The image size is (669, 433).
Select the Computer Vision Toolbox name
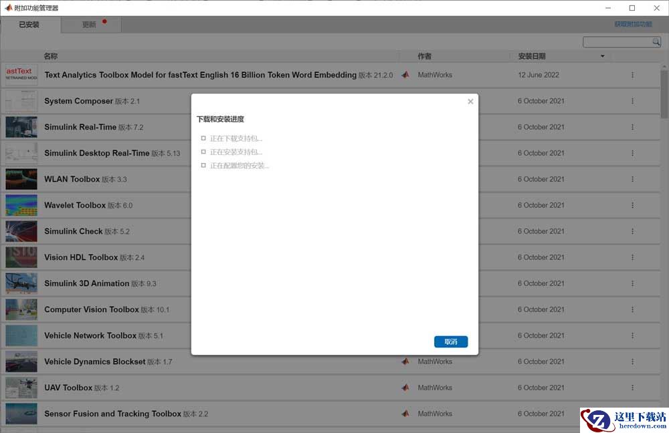coord(91,309)
